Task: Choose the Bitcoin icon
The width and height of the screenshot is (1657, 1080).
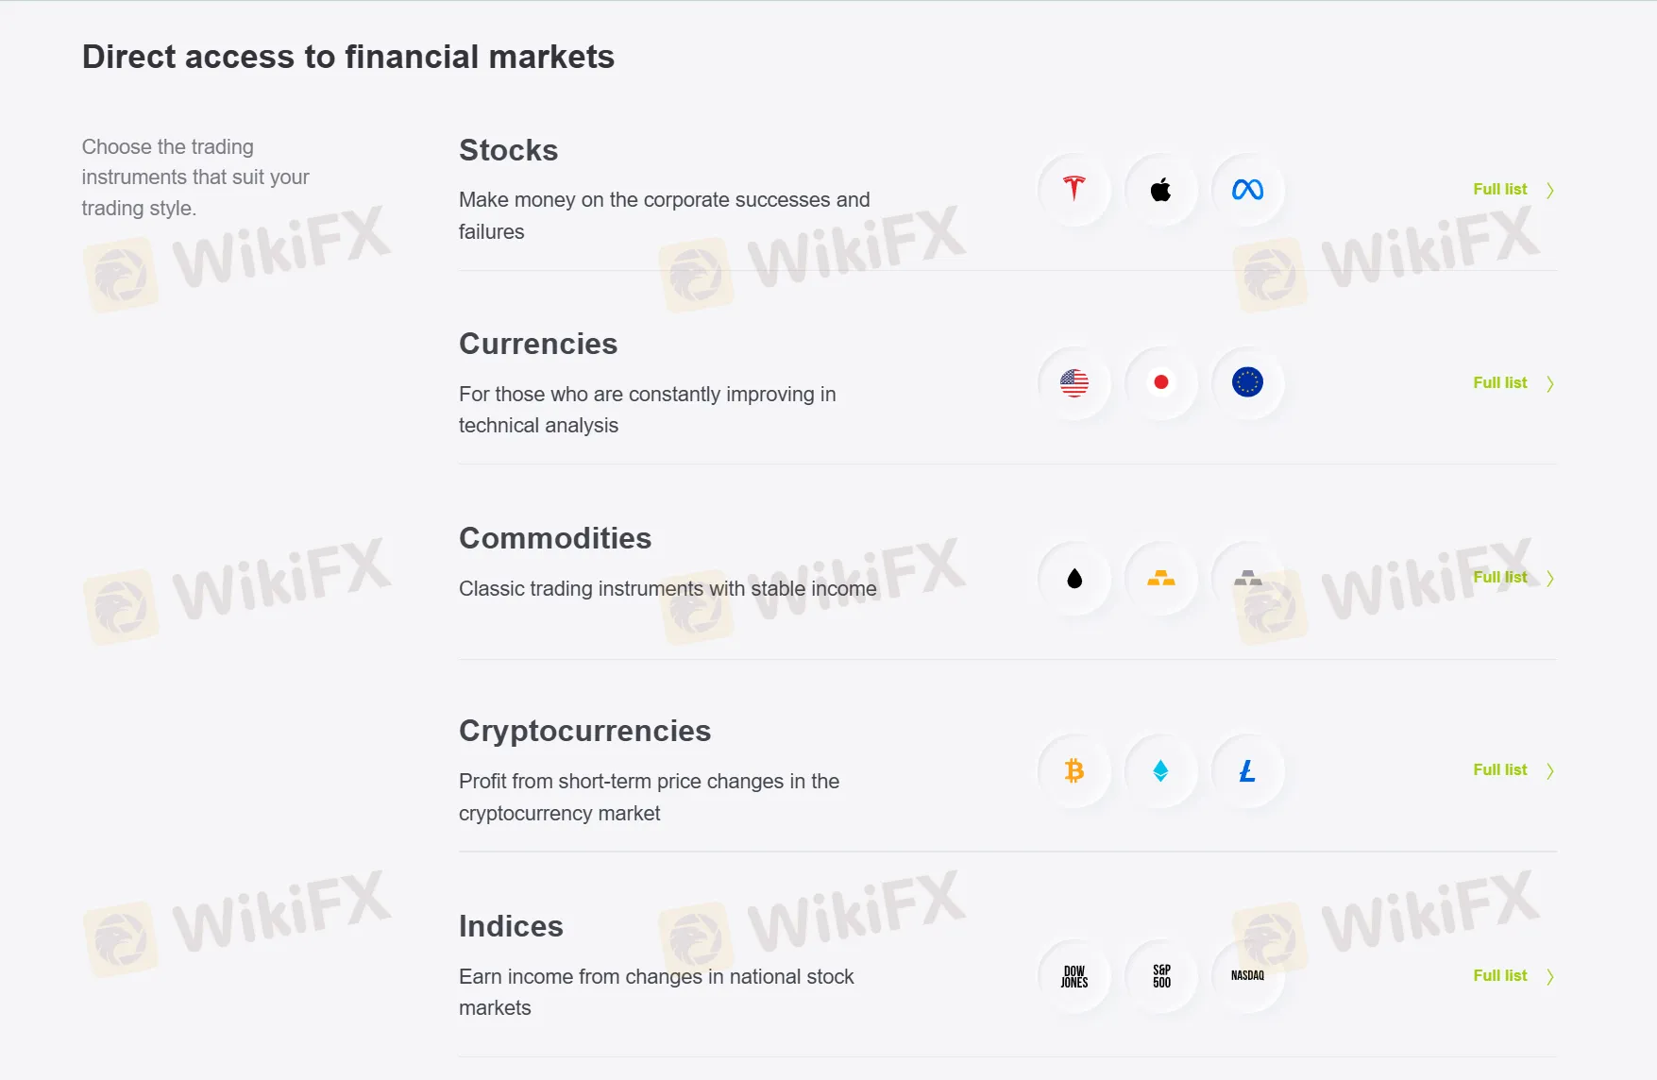Action: 1074,771
